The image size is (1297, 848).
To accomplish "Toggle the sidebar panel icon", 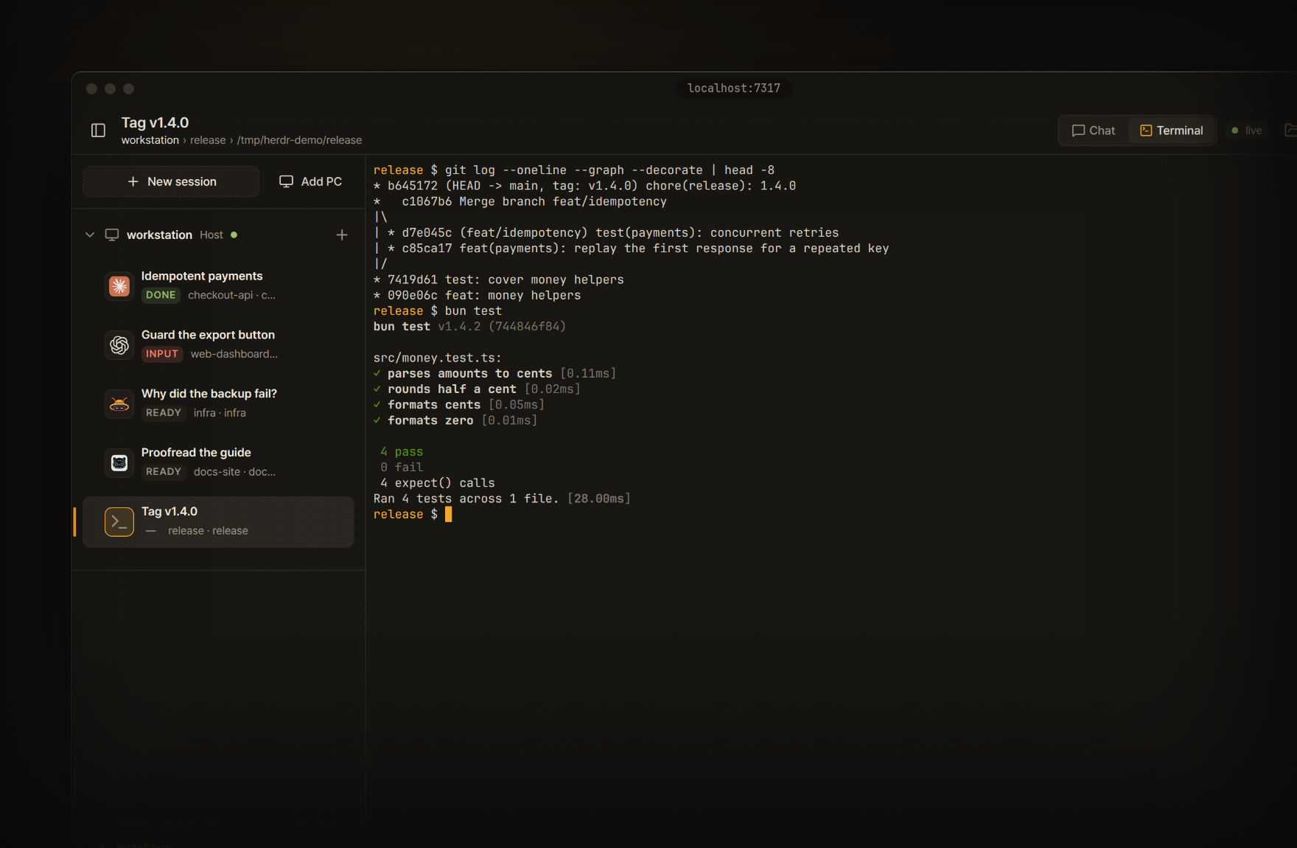I will click(x=98, y=131).
